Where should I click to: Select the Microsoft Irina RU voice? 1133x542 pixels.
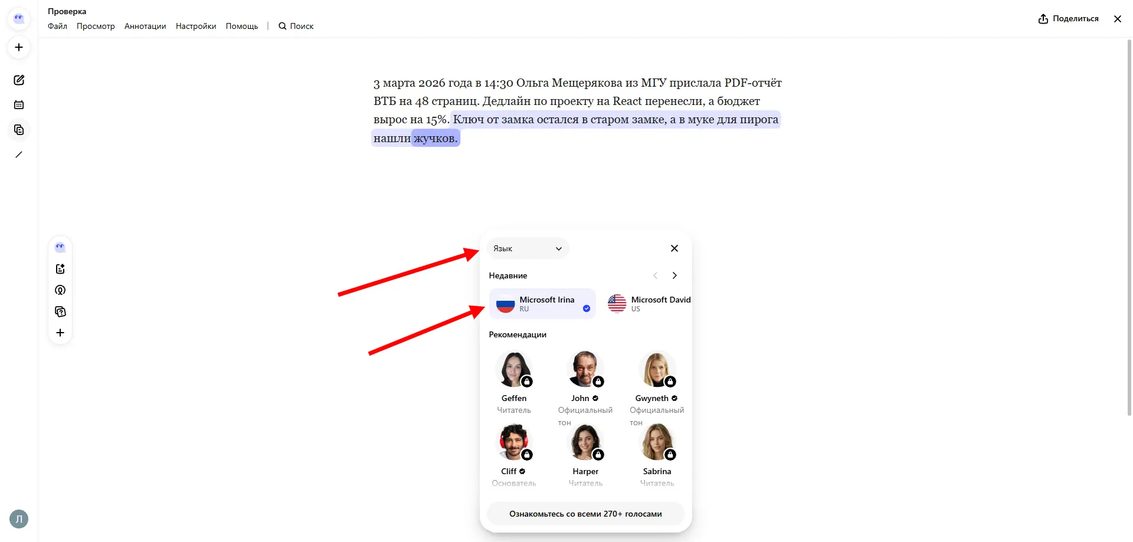[x=542, y=304]
